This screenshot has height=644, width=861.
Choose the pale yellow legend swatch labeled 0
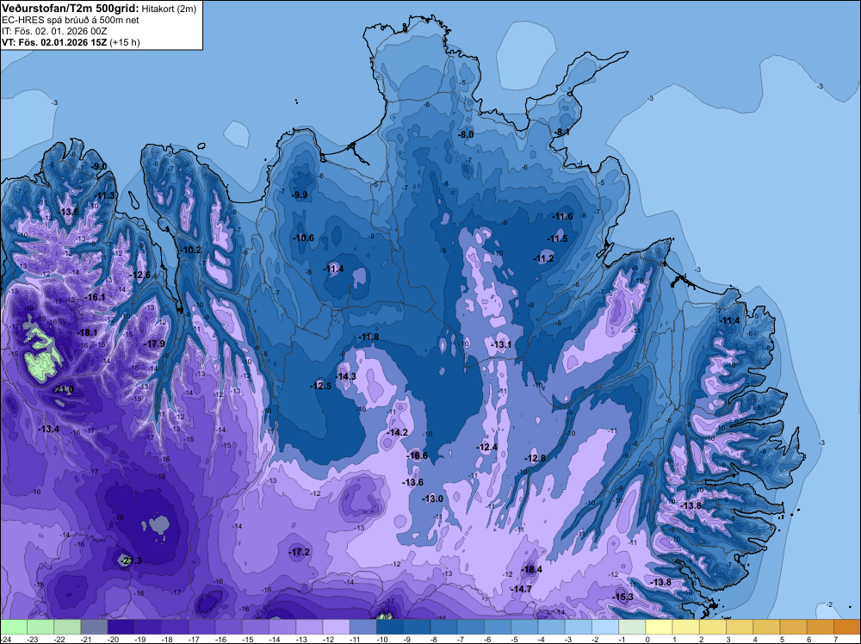659,627
